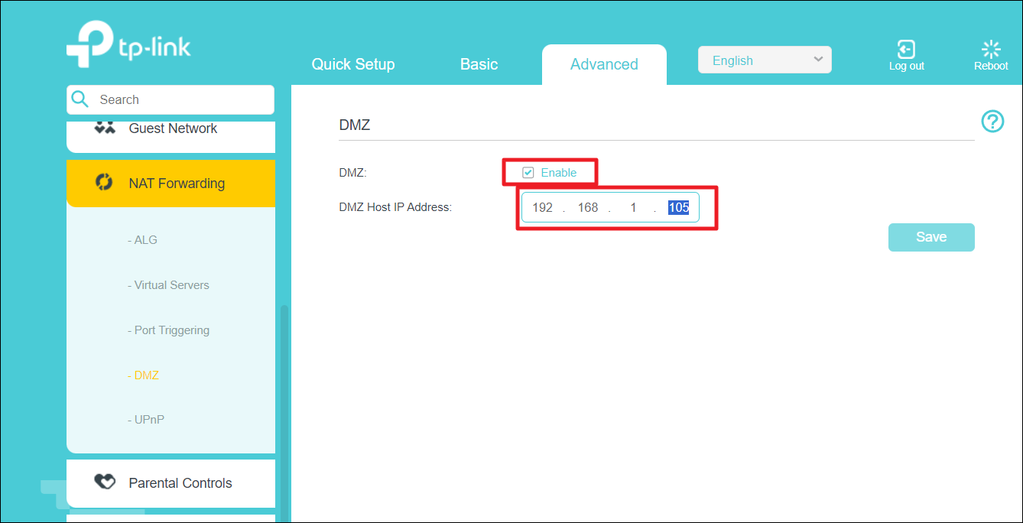
Task: Open the UPnP submenu item
Action: point(145,420)
